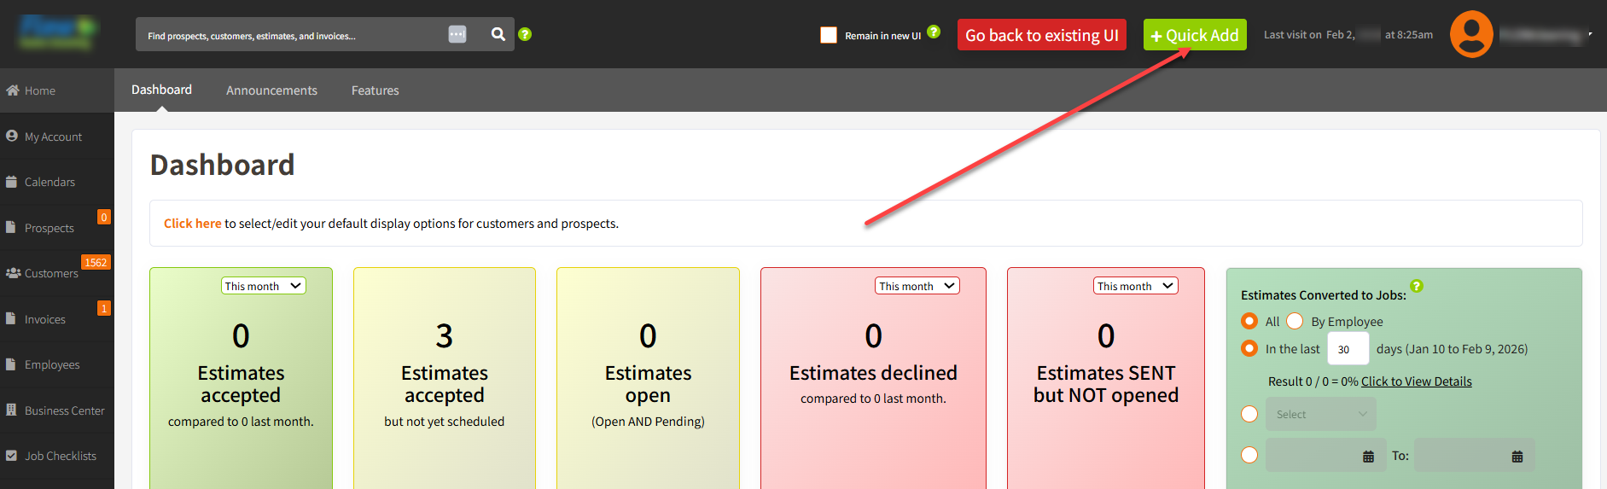This screenshot has height=489, width=1607.
Task: Switch to the Announcements tab
Action: [x=271, y=90]
